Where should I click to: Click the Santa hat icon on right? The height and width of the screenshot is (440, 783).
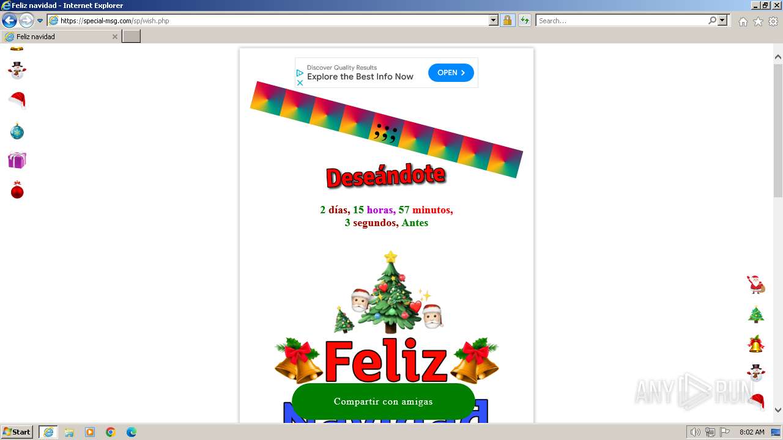point(756,401)
